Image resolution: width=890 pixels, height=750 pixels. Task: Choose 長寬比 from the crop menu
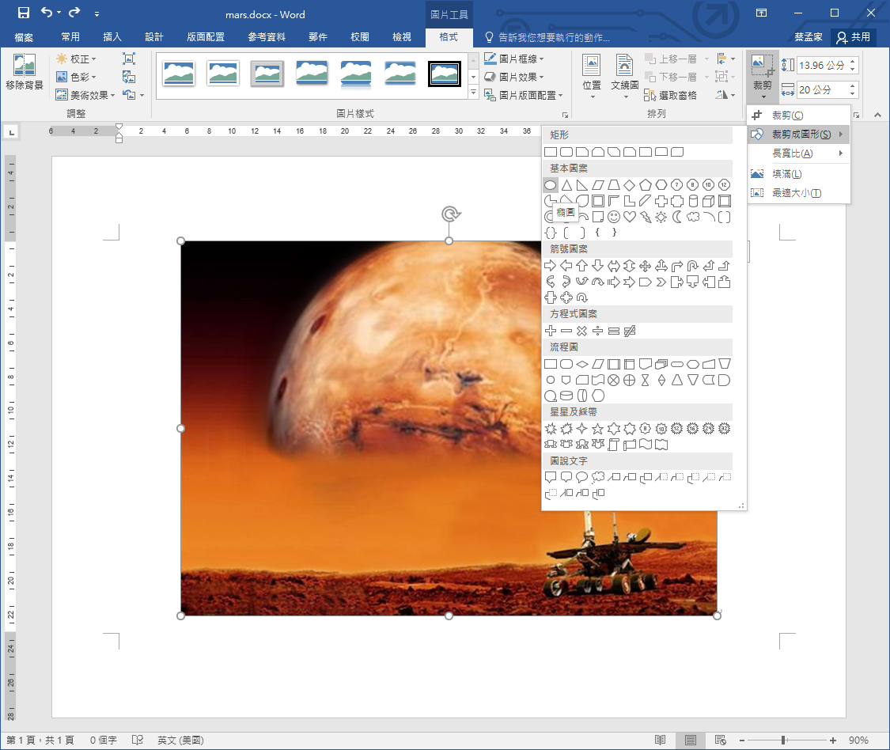tap(792, 153)
